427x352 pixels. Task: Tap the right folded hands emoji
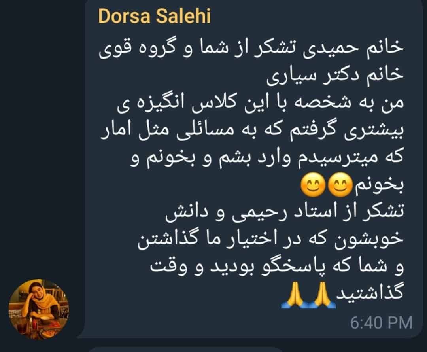point(322,295)
